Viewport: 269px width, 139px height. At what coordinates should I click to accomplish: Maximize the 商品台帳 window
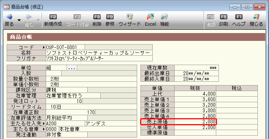tap(247, 7)
